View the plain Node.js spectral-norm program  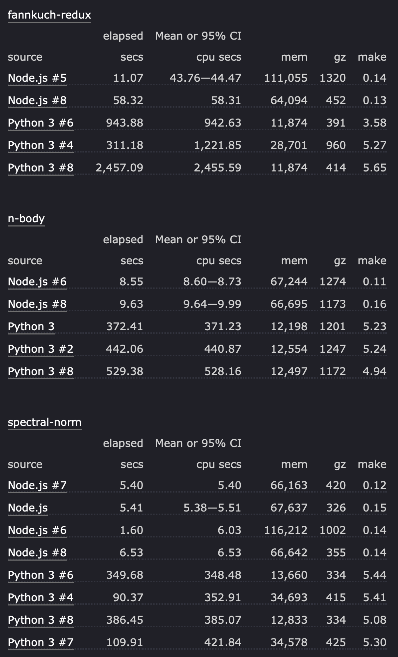28,508
